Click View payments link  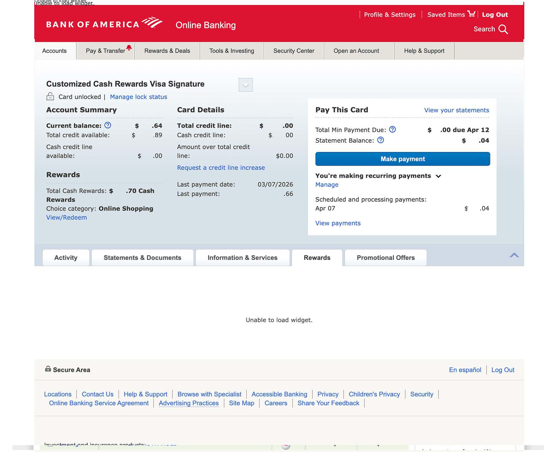pyautogui.click(x=338, y=223)
